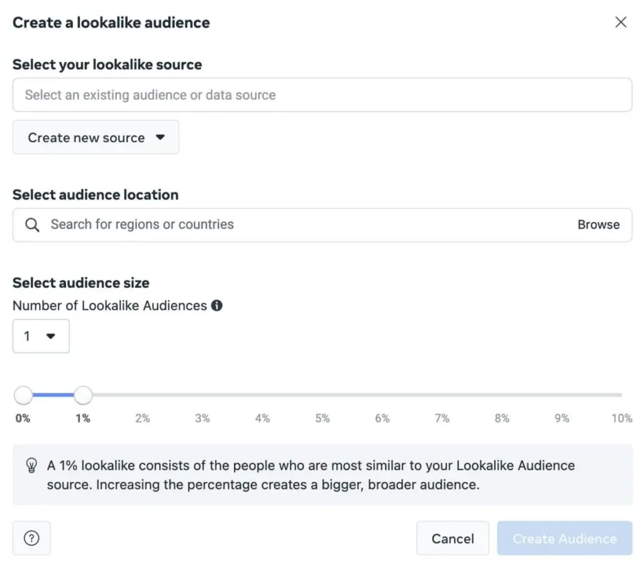Click the 10% label on audience size slider
Viewport: 644px width, 562px height.
(621, 419)
